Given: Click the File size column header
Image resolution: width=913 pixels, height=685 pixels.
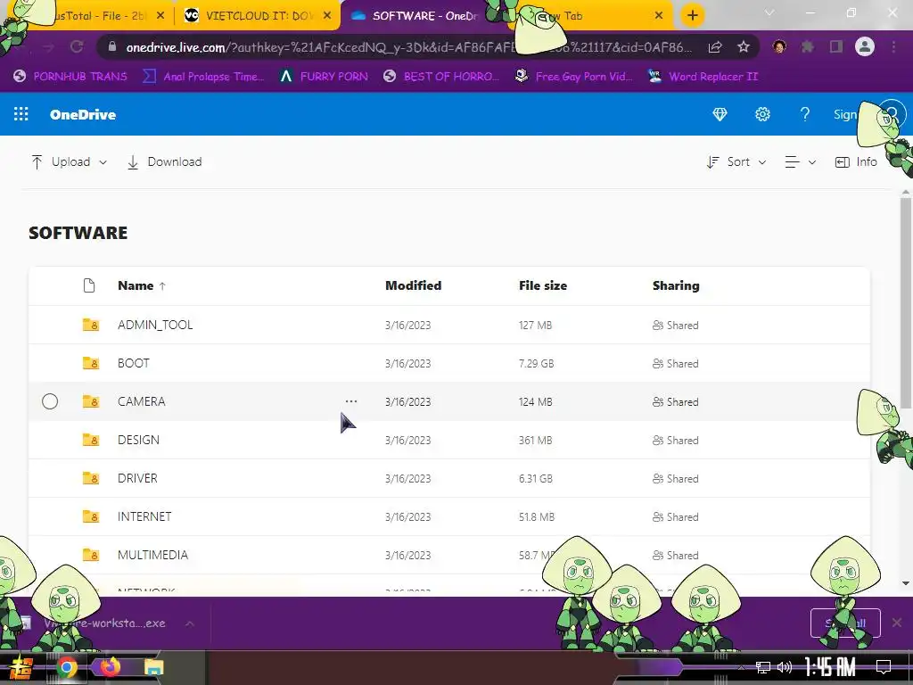Looking at the screenshot, I should (543, 285).
